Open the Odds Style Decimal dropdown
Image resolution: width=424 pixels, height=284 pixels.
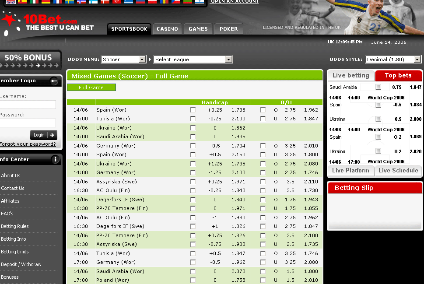(x=393, y=59)
